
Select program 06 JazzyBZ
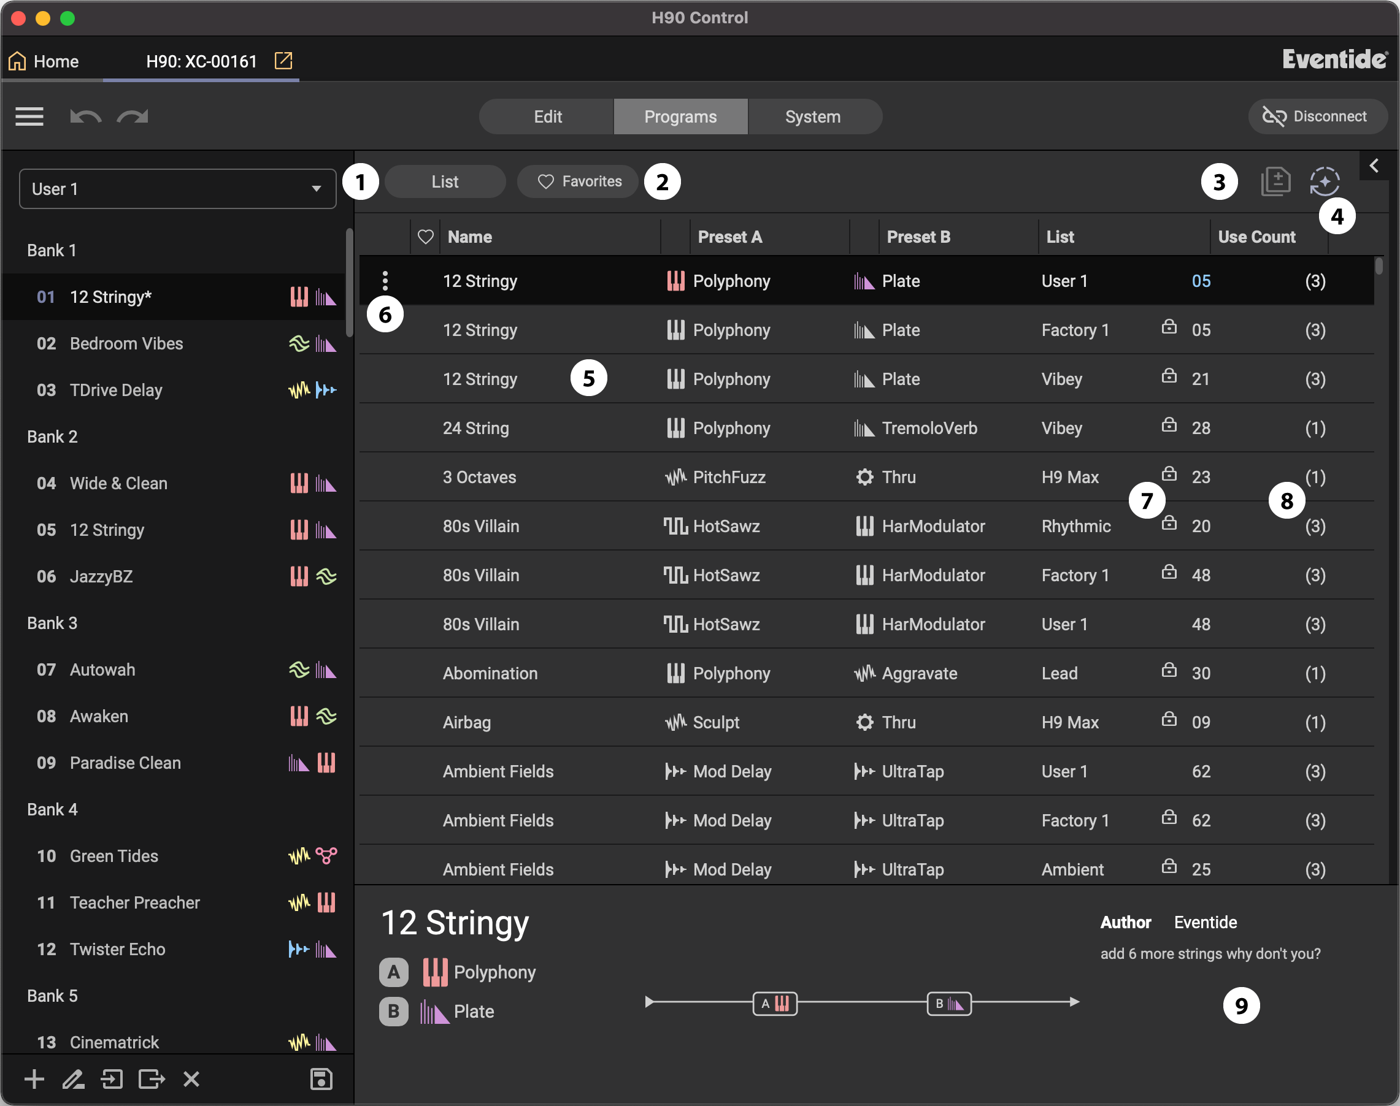[x=174, y=576]
